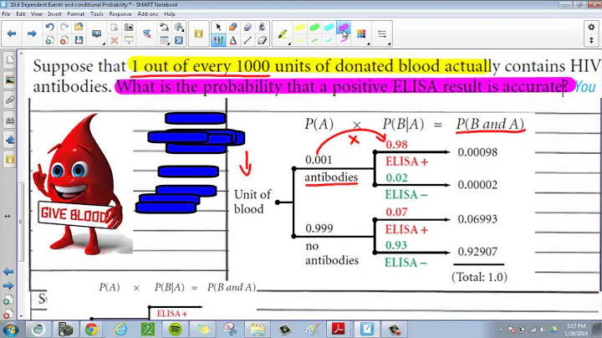This screenshot has height=338, width=602.
Task: Go to next page using sidebar right arrow
Action: (8, 286)
